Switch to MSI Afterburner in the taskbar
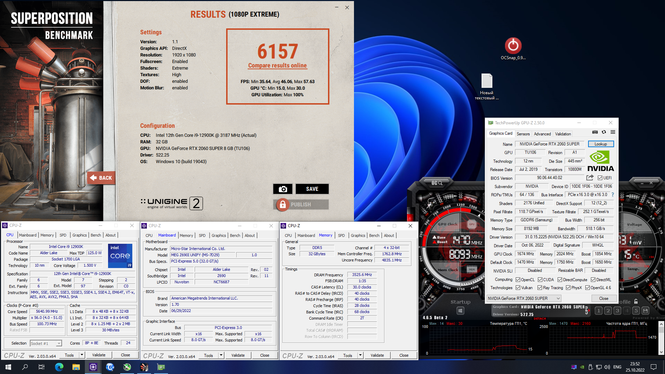The image size is (665, 374). click(x=127, y=367)
